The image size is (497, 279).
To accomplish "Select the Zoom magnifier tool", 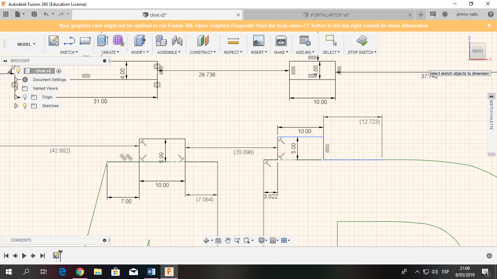I will (x=237, y=240).
